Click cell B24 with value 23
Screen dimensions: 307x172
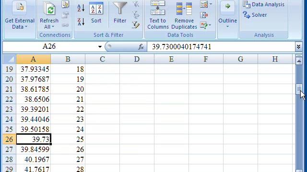(x=68, y=119)
